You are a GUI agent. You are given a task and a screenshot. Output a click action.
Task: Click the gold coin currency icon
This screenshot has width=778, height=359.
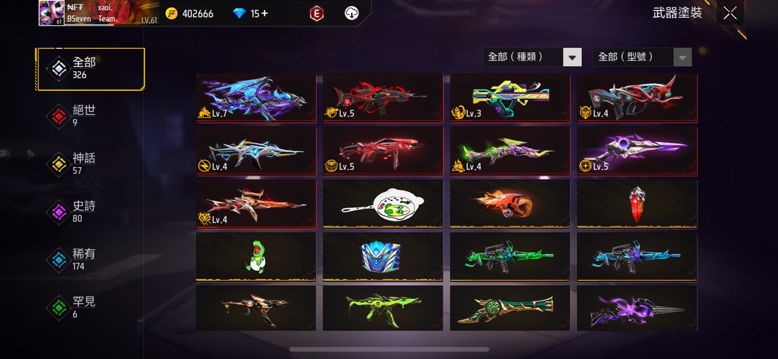(x=172, y=14)
